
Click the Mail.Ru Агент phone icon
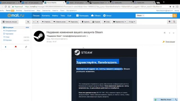[176, 100]
